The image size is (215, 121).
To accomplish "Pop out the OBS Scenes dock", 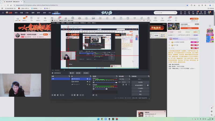I will pyautogui.click(x=69, y=76).
